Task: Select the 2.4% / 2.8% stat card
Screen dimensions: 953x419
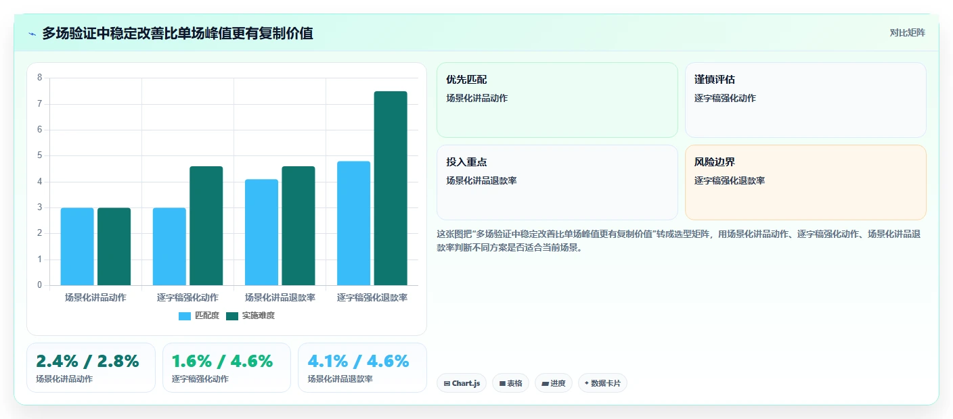Action: pyautogui.click(x=91, y=368)
